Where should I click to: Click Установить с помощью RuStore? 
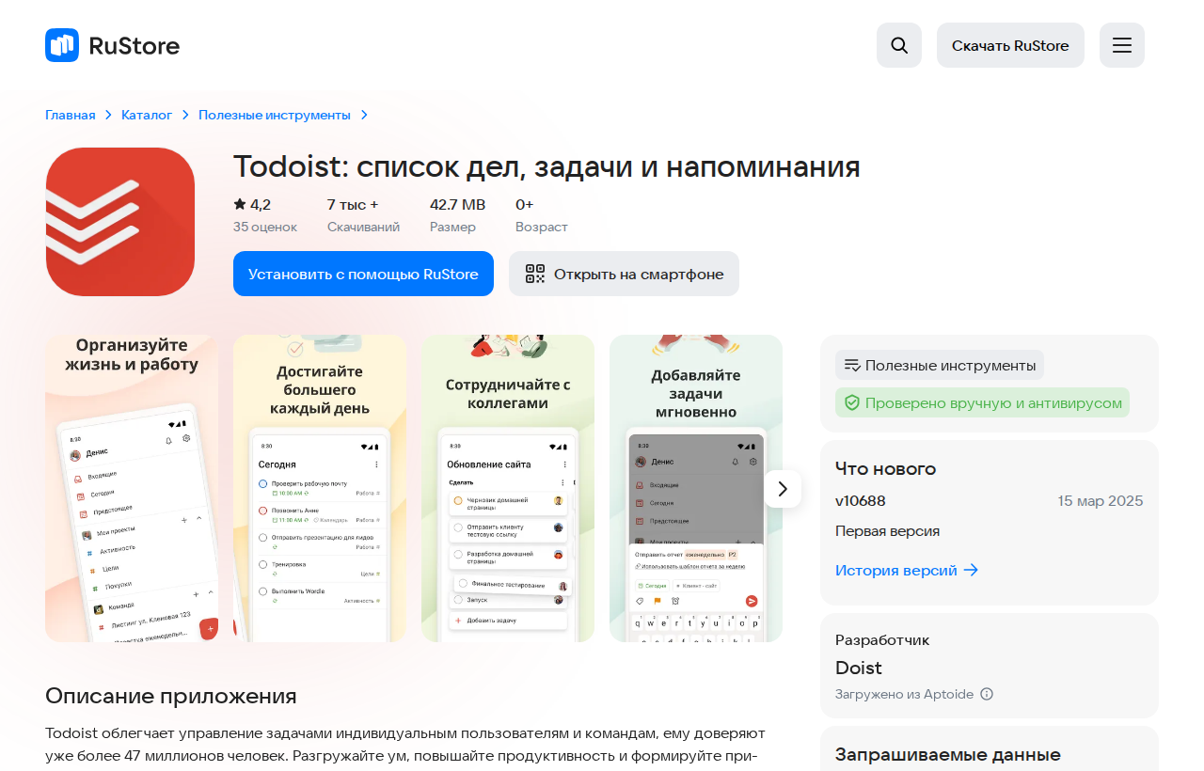tap(363, 274)
